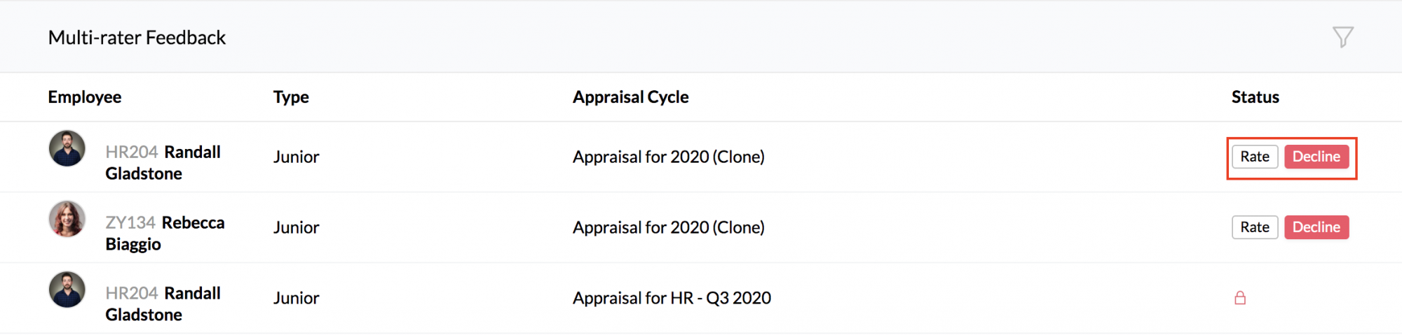Click the Employee column header
Viewport: 1402px width, 335px height.
point(85,97)
